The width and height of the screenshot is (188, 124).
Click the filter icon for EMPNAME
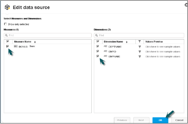[140, 57]
